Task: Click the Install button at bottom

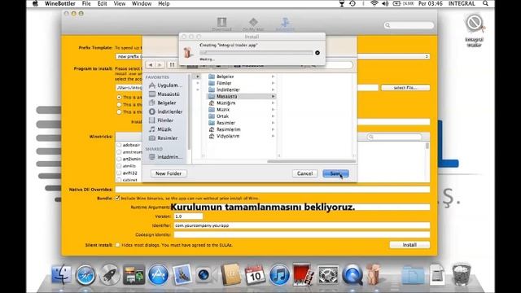Action: click(x=409, y=245)
